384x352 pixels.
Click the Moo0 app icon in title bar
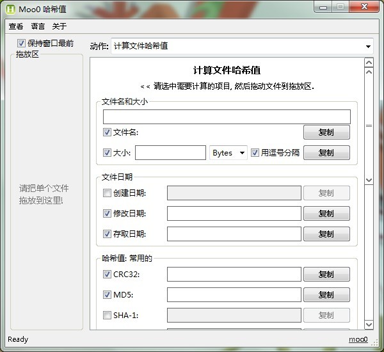[12, 9]
